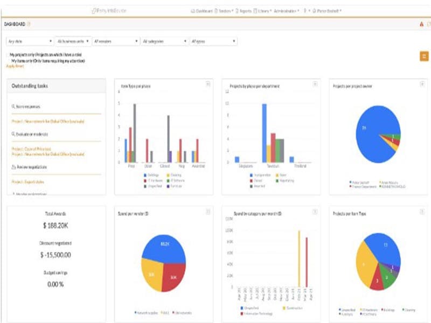
Task: Open the Dashboard menu in the top navigation
Action: (202, 10)
